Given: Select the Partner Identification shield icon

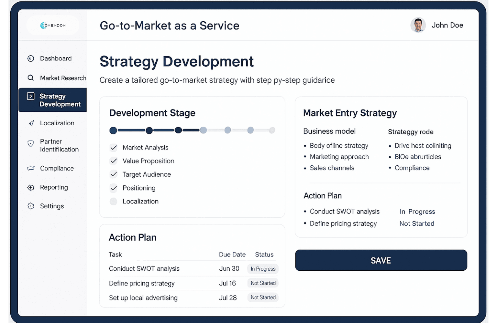Looking at the screenshot, I should point(31,144).
